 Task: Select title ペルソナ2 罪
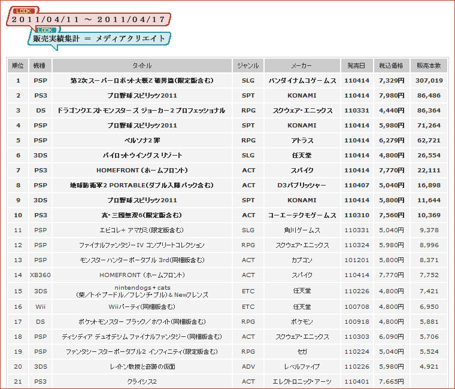[142, 141]
